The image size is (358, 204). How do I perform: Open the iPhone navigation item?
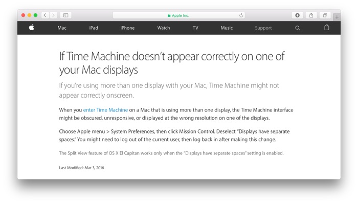click(x=127, y=28)
